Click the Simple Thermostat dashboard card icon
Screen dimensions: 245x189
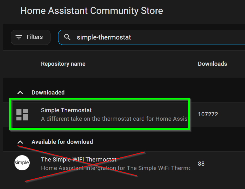(x=22, y=115)
